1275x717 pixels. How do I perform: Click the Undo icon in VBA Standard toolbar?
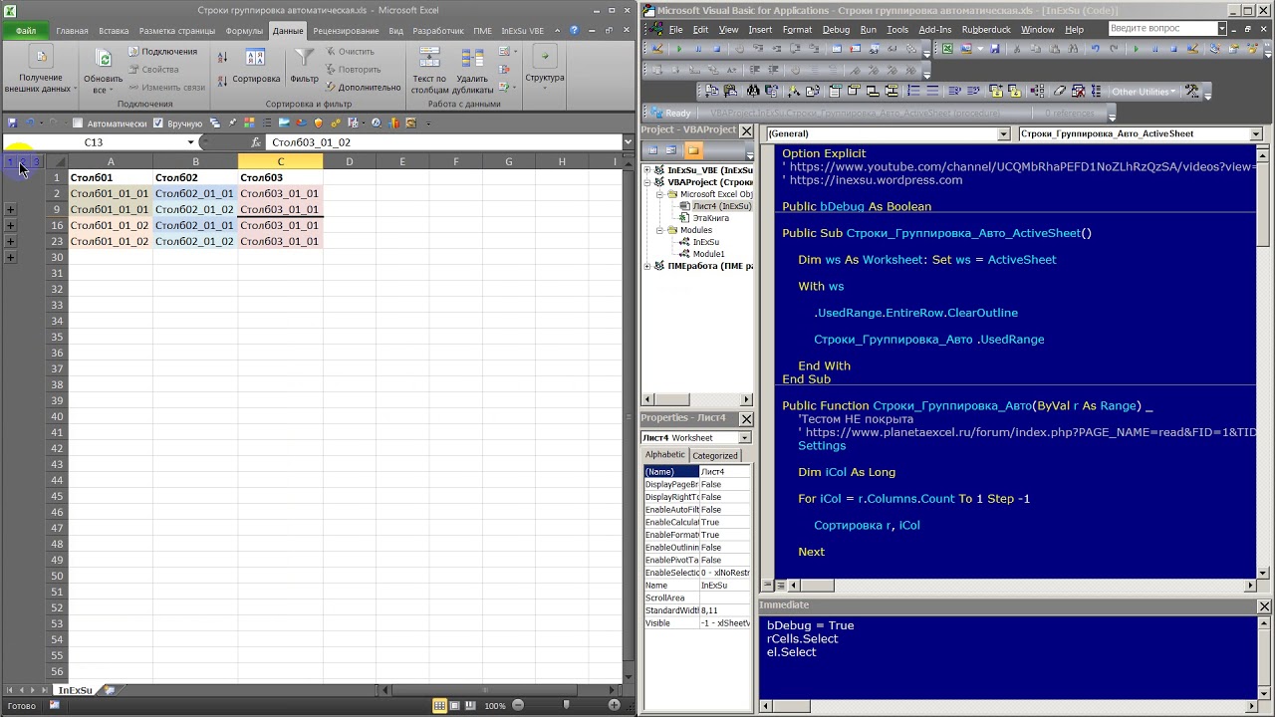tap(1096, 48)
